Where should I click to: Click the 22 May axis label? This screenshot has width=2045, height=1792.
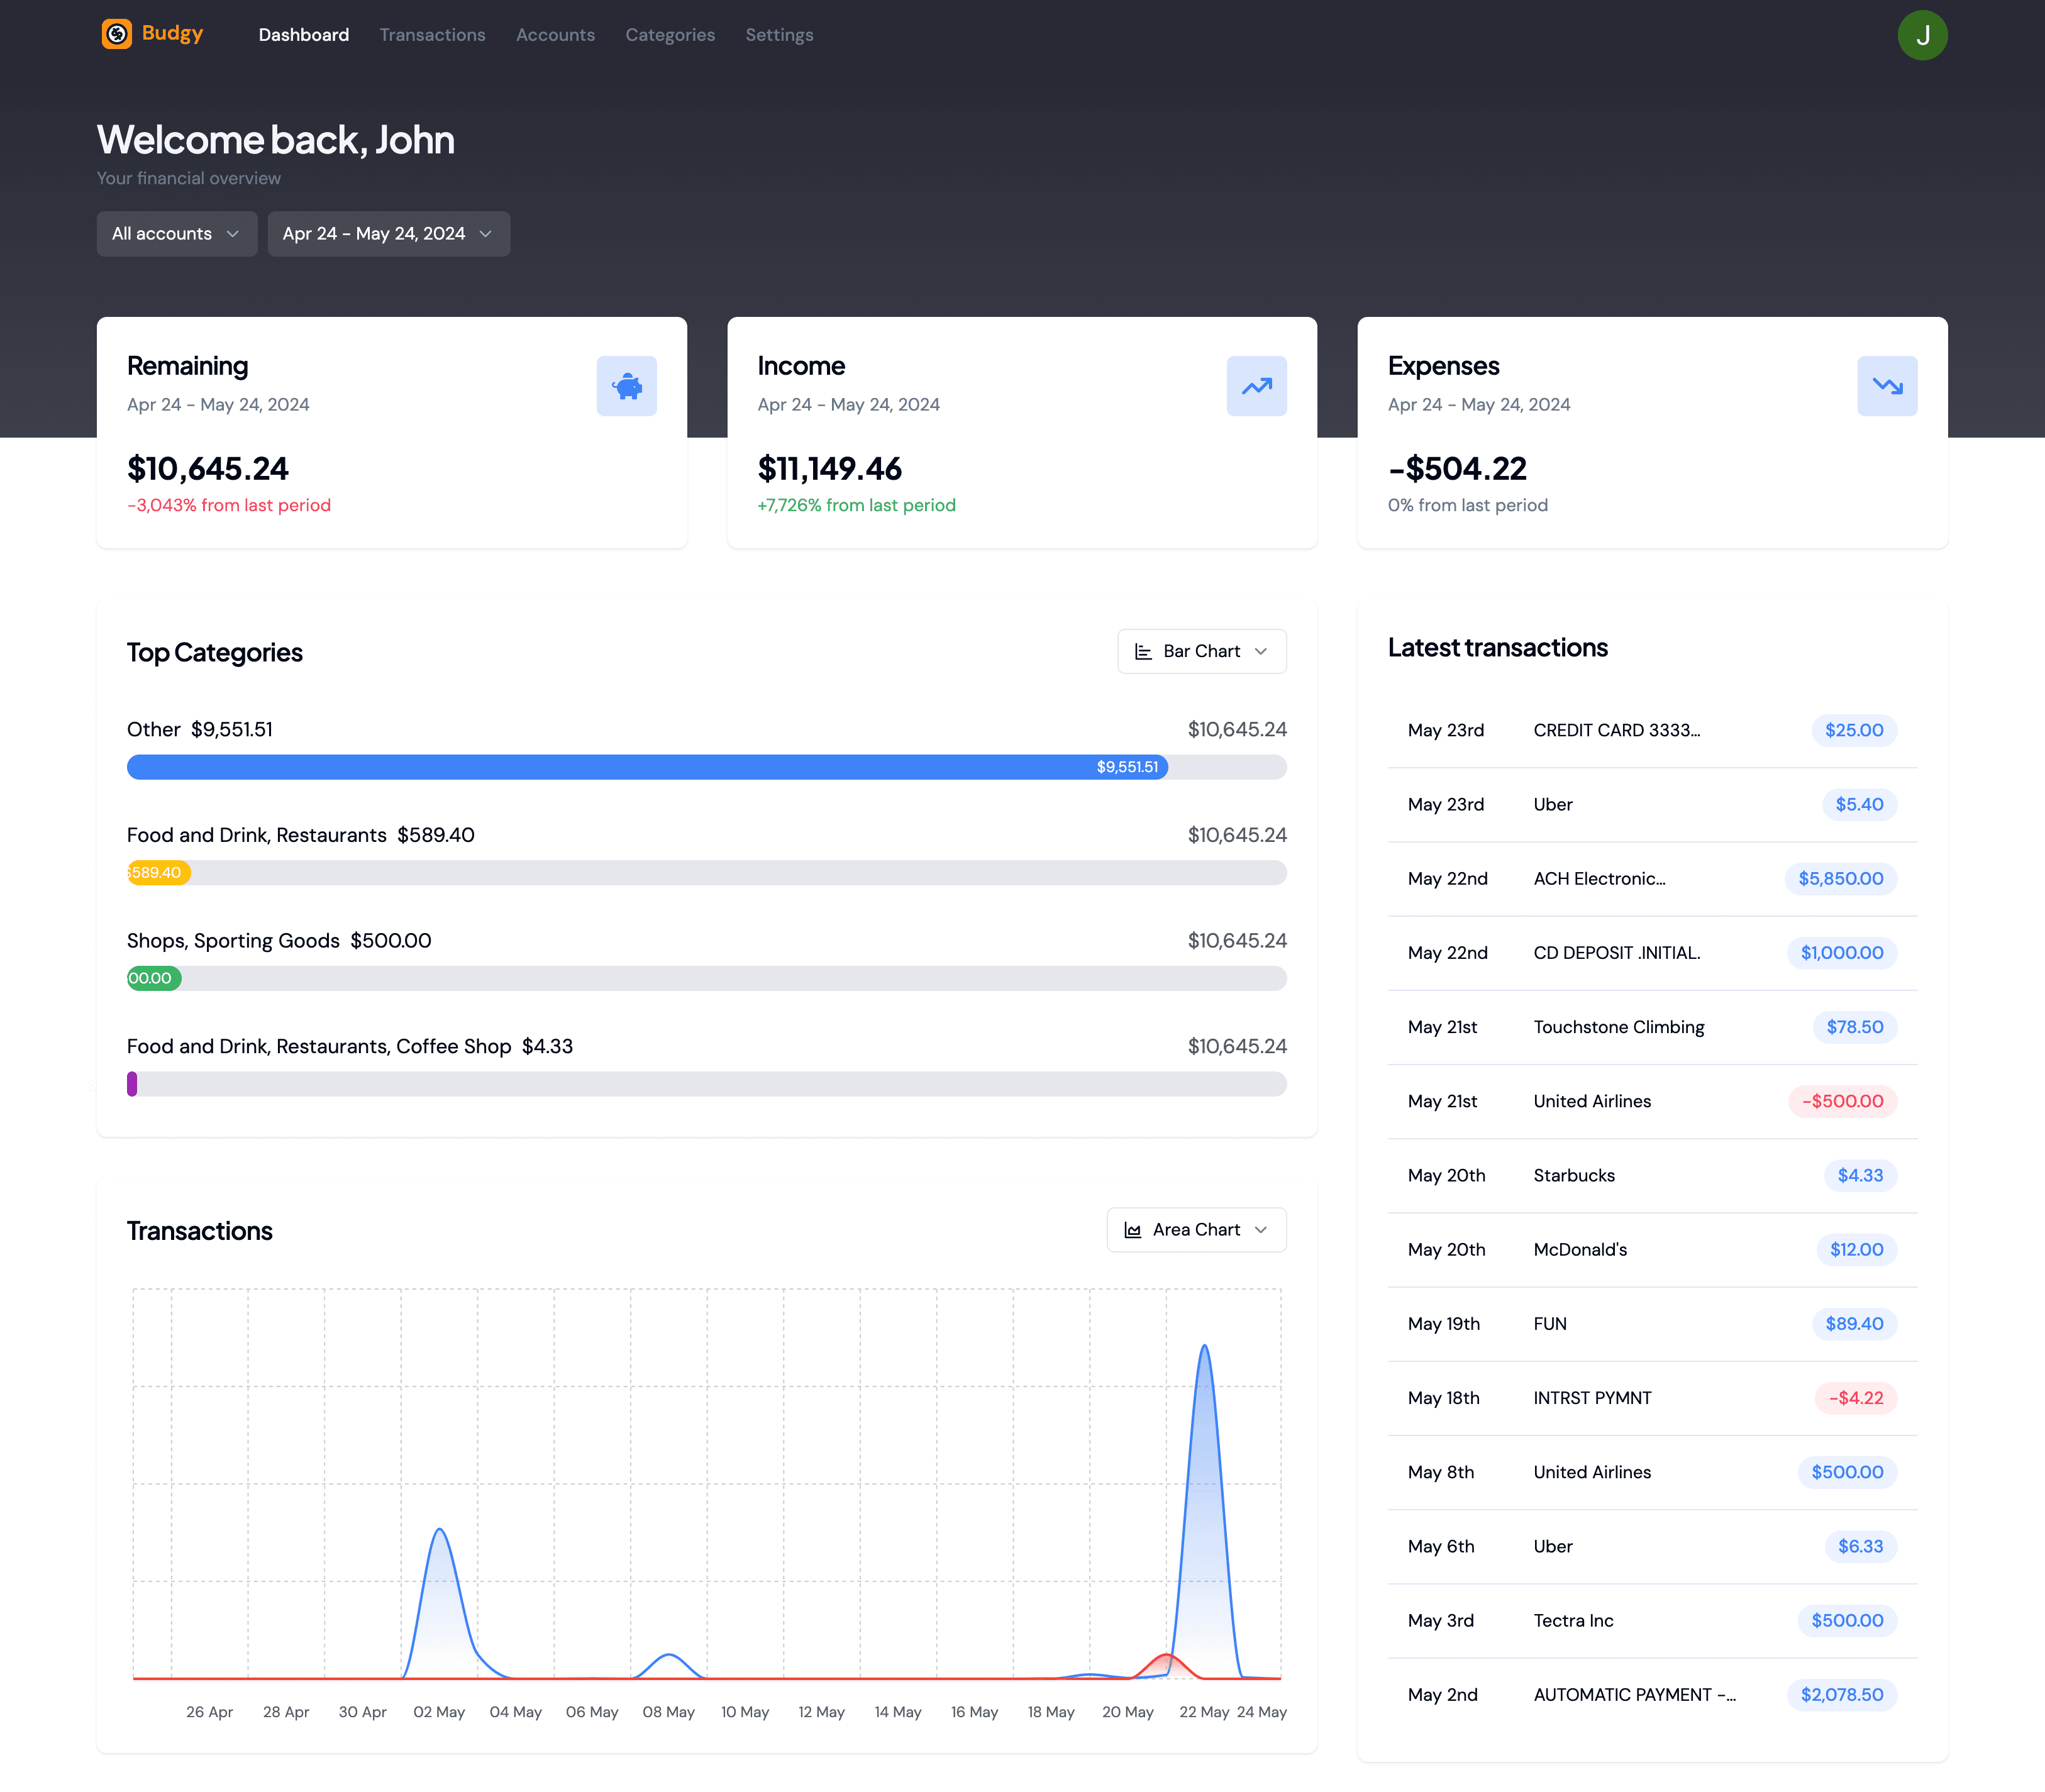click(x=1204, y=1712)
